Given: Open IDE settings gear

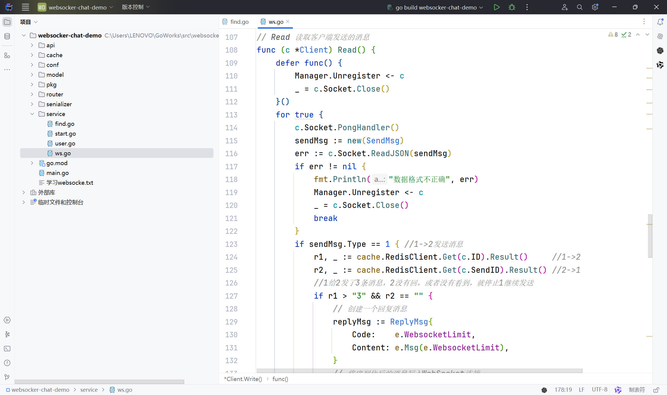Looking at the screenshot, I should click(595, 7).
